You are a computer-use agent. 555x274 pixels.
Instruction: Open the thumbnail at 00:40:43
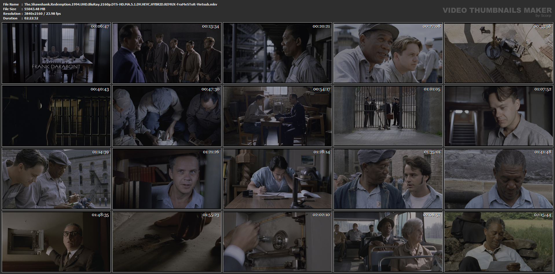[56, 116]
